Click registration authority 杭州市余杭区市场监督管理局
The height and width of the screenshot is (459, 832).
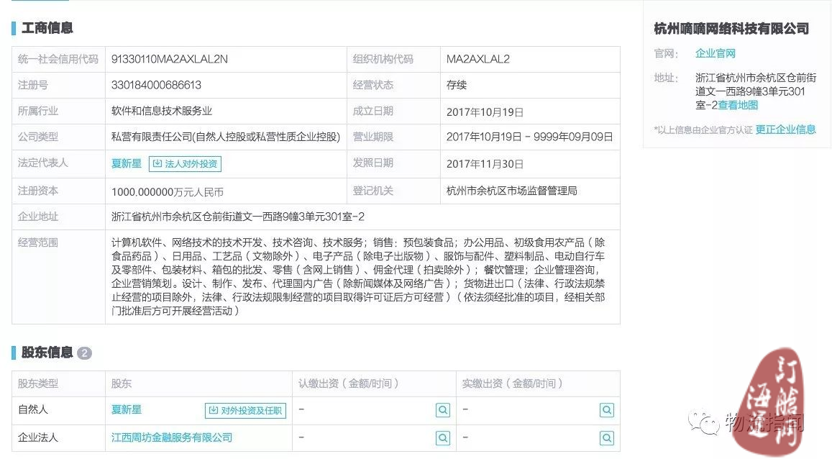coord(511,191)
